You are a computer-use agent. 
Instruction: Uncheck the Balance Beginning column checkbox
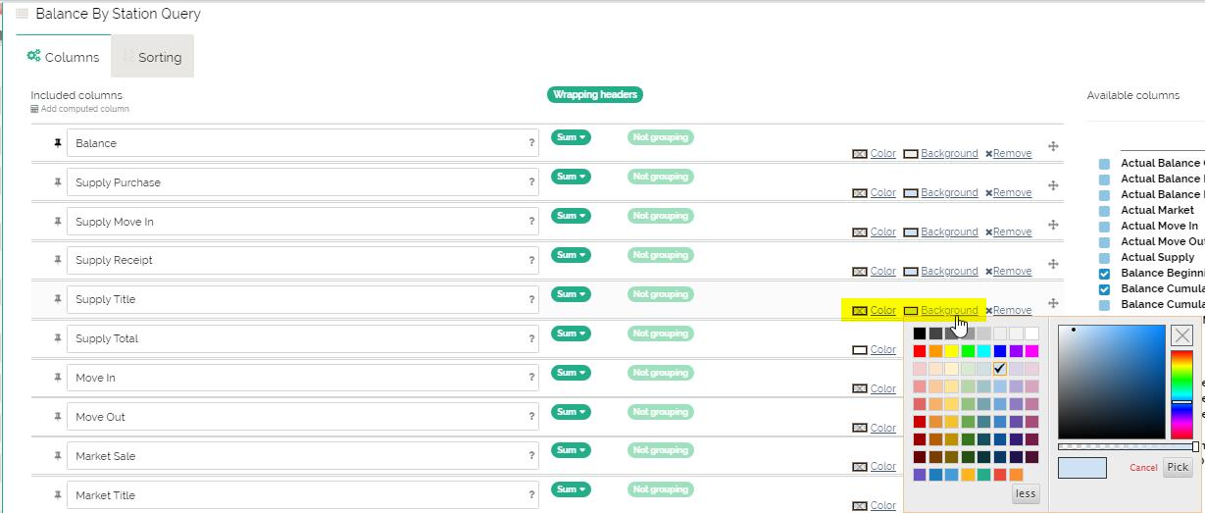pyautogui.click(x=1105, y=274)
